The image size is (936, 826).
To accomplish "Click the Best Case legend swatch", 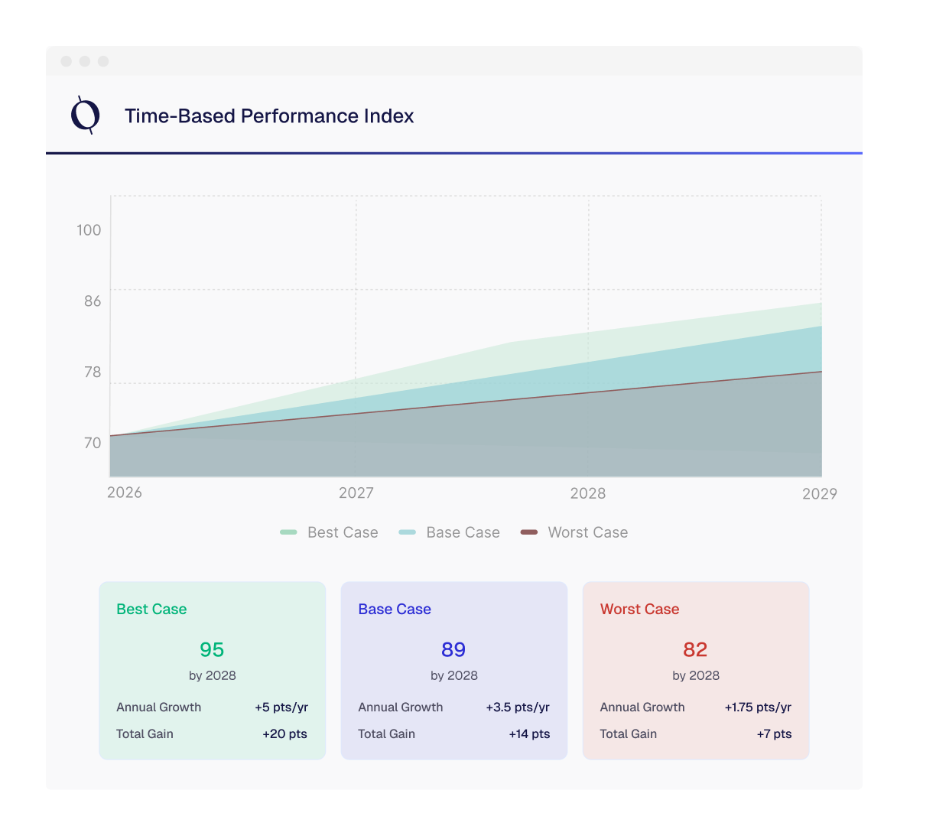I will point(288,532).
